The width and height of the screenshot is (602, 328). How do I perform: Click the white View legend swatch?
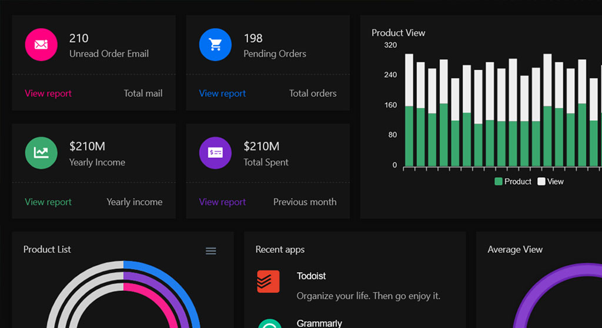[541, 182]
